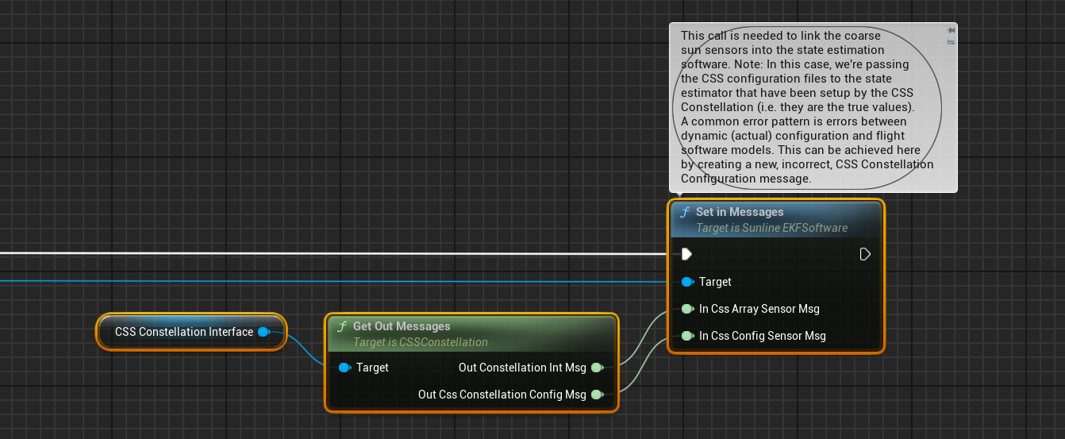
Task: Click the Out Css Constellation Config Msg pin
Action: pyautogui.click(x=597, y=395)
